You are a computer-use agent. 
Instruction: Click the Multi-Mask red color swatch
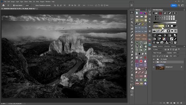point(160,13)
